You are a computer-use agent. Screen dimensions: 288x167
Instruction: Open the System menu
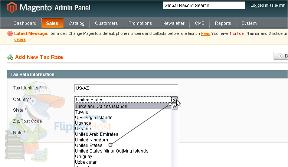click(x=249, y=23)
